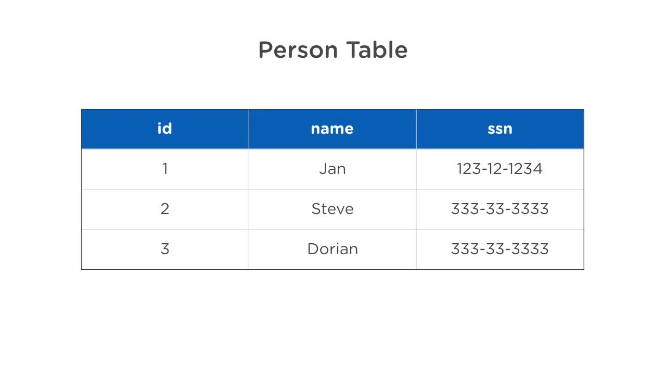Click blank area right of Jan in name cell
666x375 pixels.
click(381, 169)
